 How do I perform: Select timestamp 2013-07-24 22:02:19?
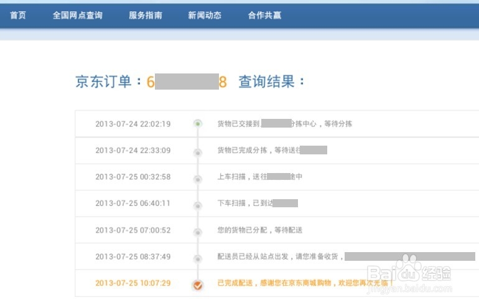pyautogui.click(x=133, y=124)
